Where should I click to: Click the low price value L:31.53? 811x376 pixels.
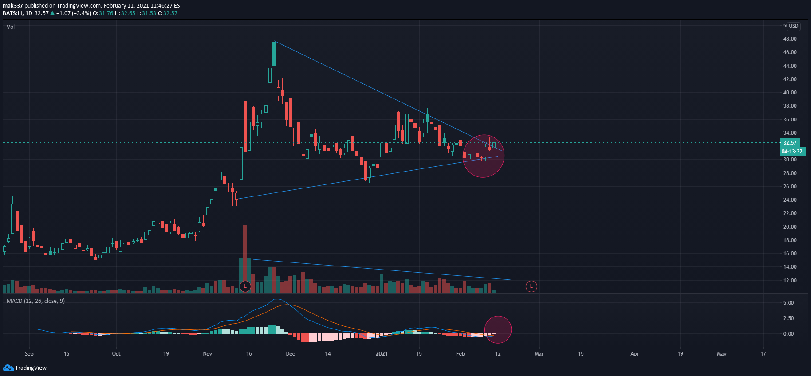(x=146, y=13)
